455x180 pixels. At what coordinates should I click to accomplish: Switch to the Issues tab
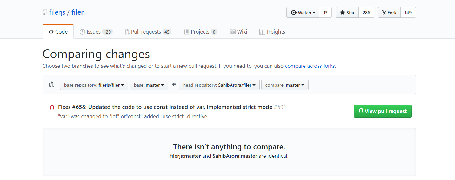(x=96, y=32)
